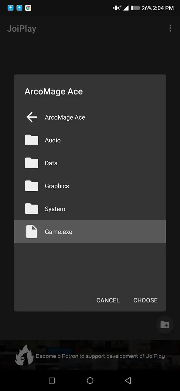Tap the recent apps square button
Screen dimensions: 180x391
coord(52,381)
